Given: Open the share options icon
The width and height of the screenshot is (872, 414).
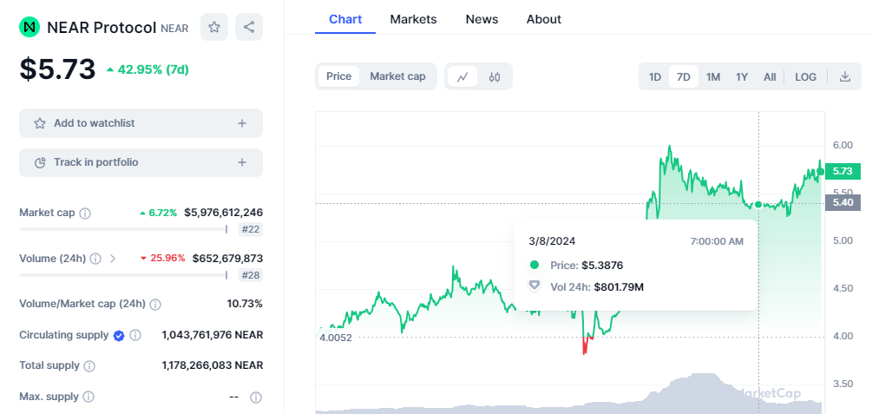Looking at the screenshot, I should pos(249,27).
